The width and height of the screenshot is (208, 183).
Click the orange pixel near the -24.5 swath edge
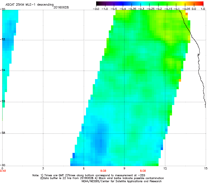(180, 80)
